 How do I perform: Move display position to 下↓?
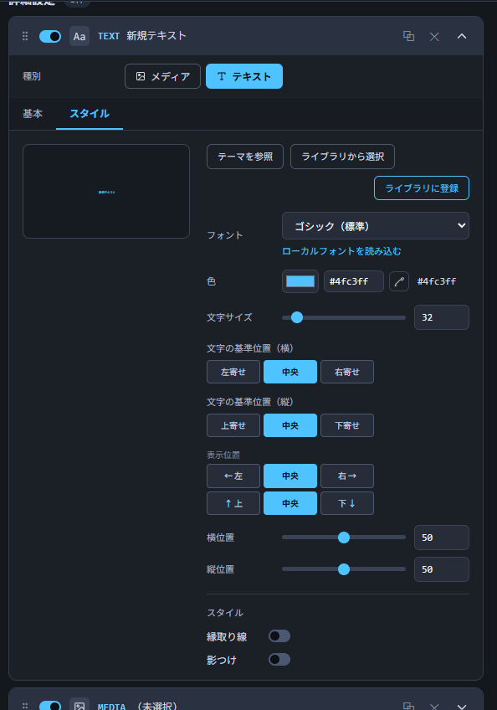click(347, 503)
